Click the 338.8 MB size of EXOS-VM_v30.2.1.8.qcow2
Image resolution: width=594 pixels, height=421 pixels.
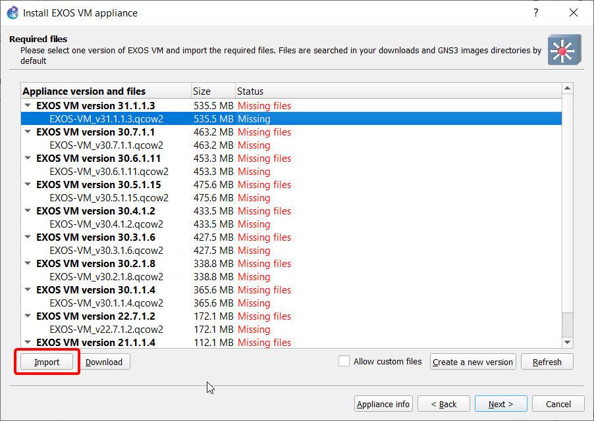[x=213, y=276]
